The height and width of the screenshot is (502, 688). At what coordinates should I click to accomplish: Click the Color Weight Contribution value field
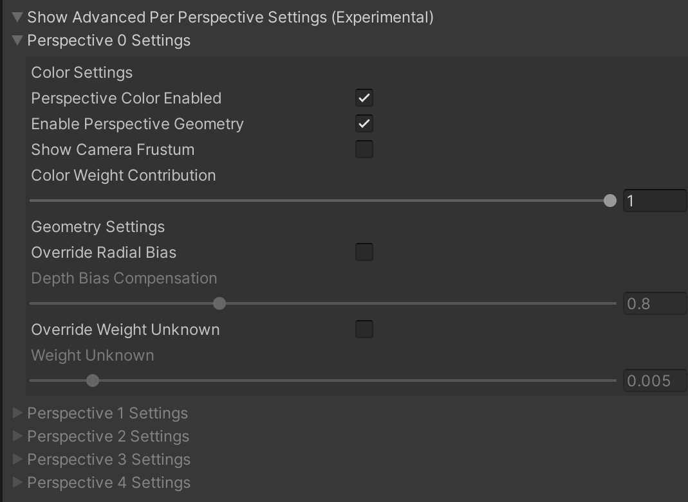(655, 201)
